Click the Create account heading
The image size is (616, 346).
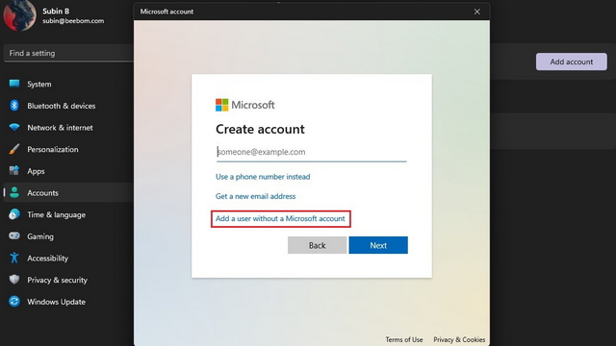pyautogui.click(x=260, y=129)
